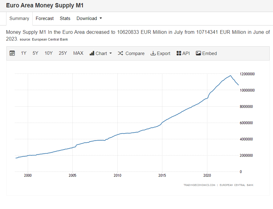Screen dimensions: 273x209
Task: Click the Compare shuffle arrows icon
Action: point(120,53)
